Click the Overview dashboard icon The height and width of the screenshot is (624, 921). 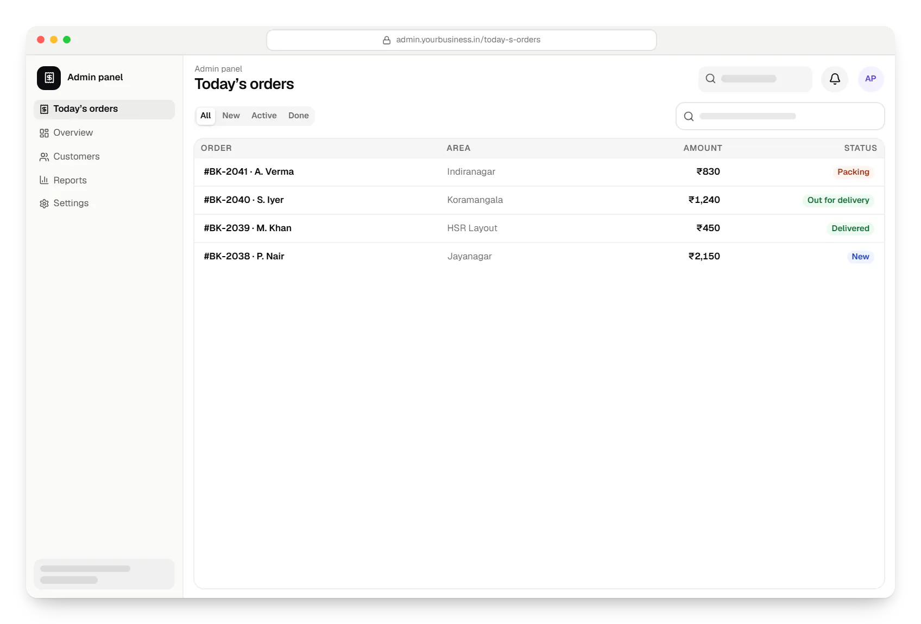click(x=44, y=133)
